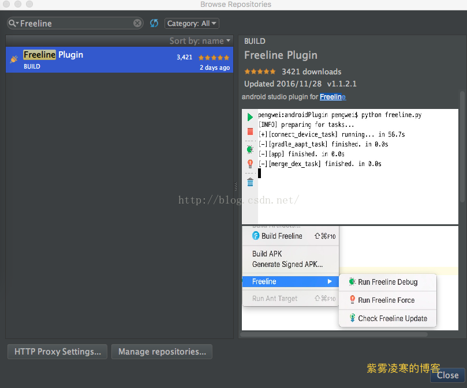467x388 pixels.
Task: Click the green run arrow in preview
Action: coord(250,117)
